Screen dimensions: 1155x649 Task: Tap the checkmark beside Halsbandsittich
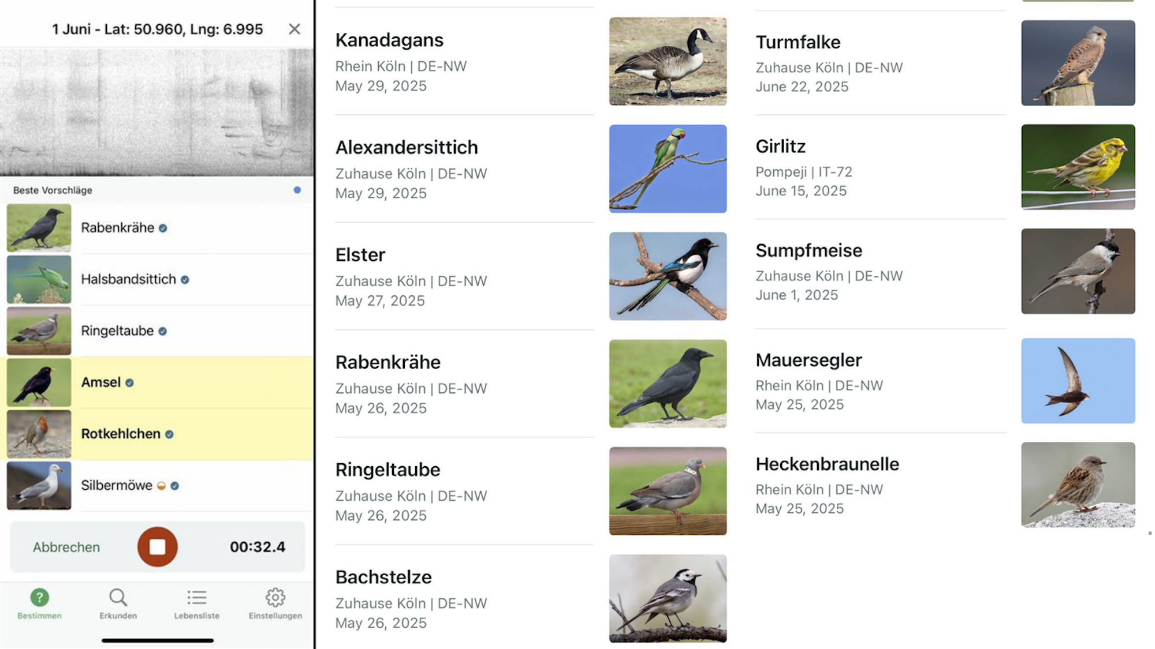click(x=185, y=279)
